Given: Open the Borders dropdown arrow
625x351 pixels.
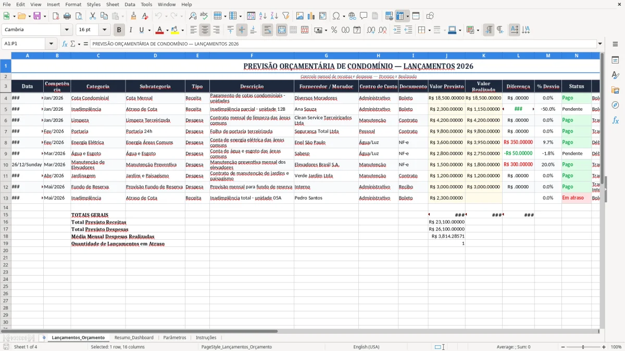Looking at the screenshot, I should coord(429,30).
